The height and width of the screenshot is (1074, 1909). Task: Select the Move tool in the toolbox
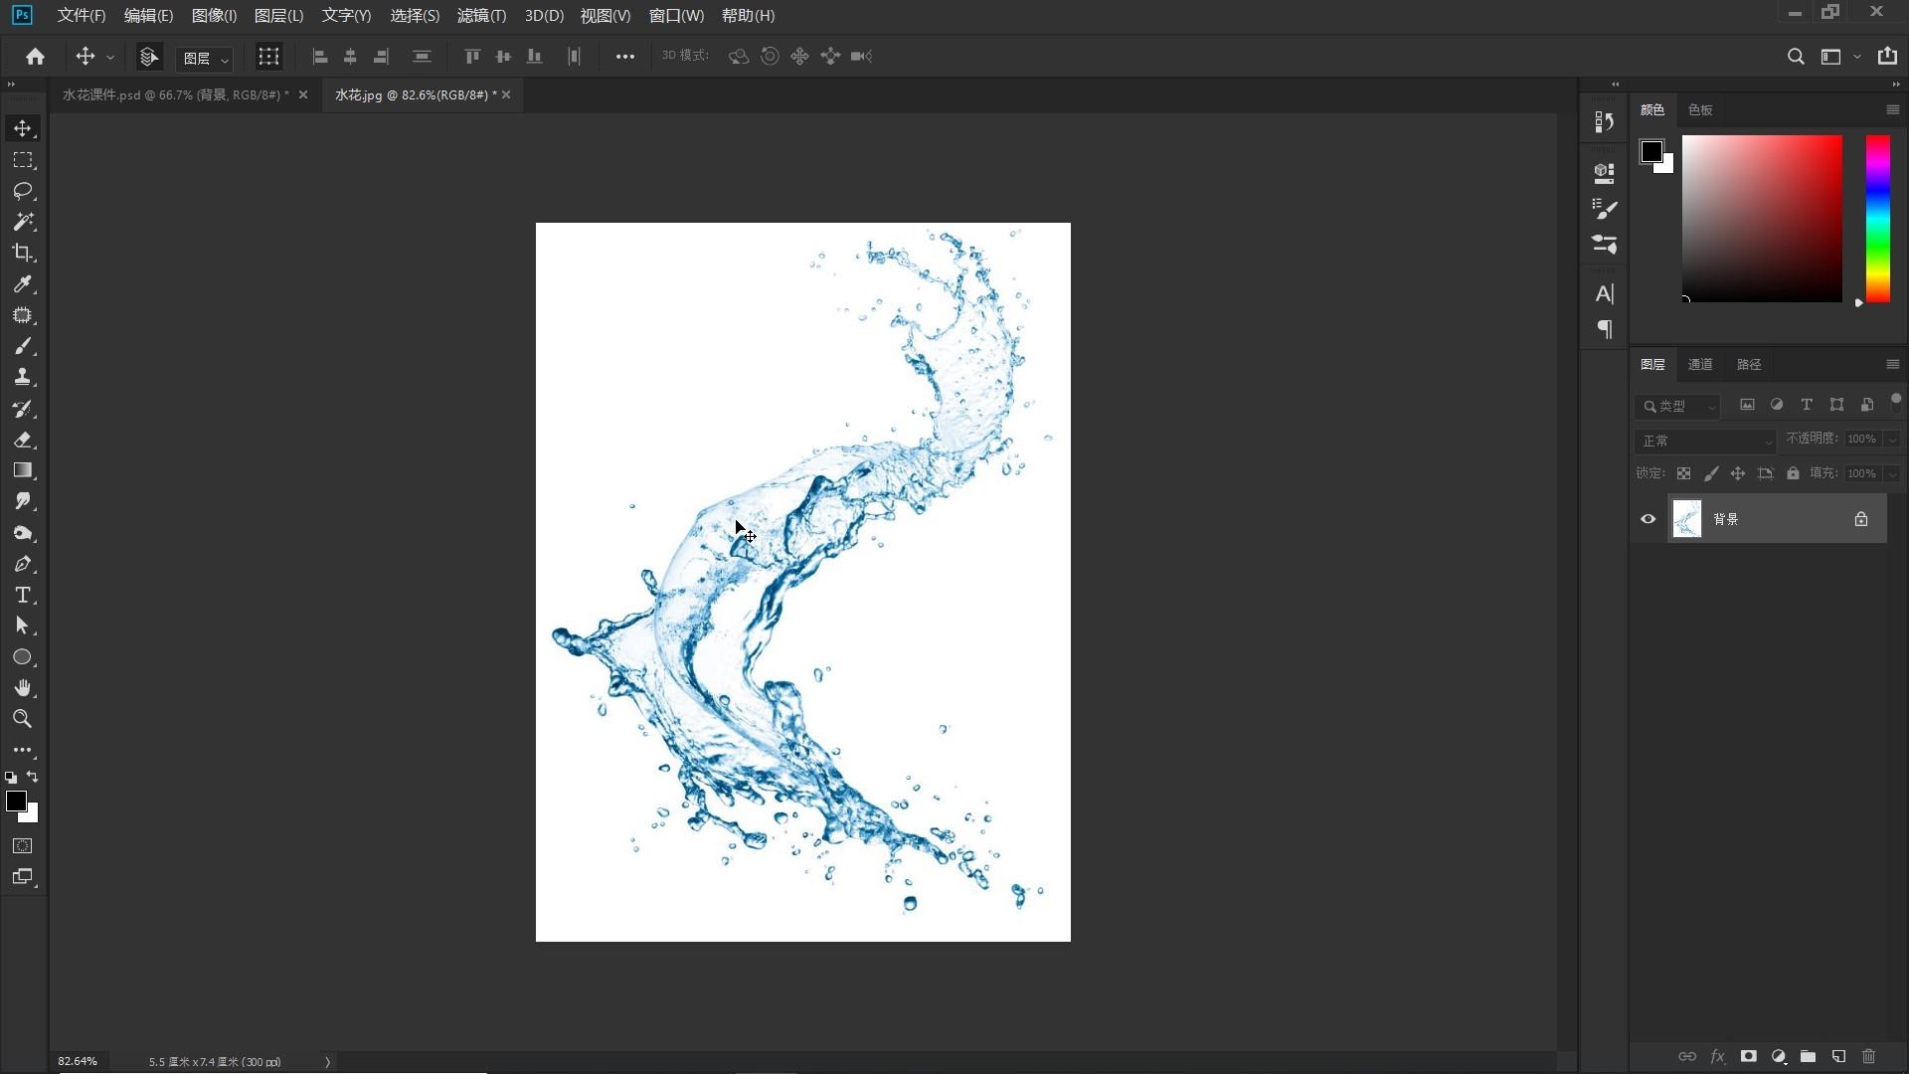(x=23, y=128)
